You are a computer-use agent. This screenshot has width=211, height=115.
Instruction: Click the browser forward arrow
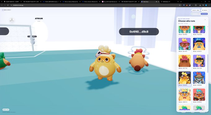5,5
